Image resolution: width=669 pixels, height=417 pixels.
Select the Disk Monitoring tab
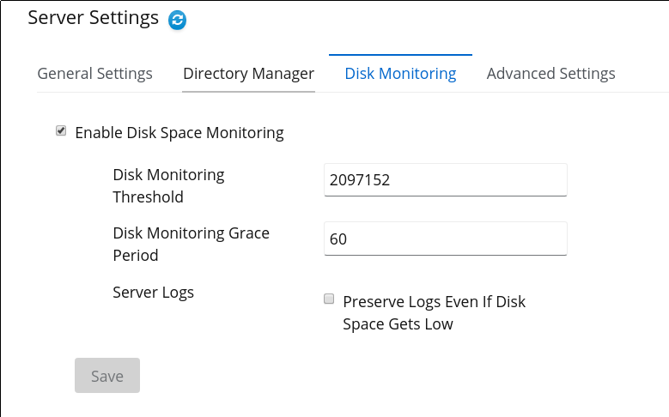coord(400,73)
